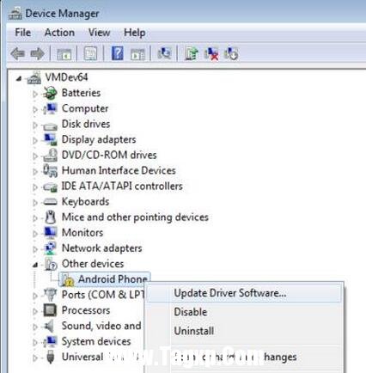Click the Uninstall toolbar icon with red X

211,53
